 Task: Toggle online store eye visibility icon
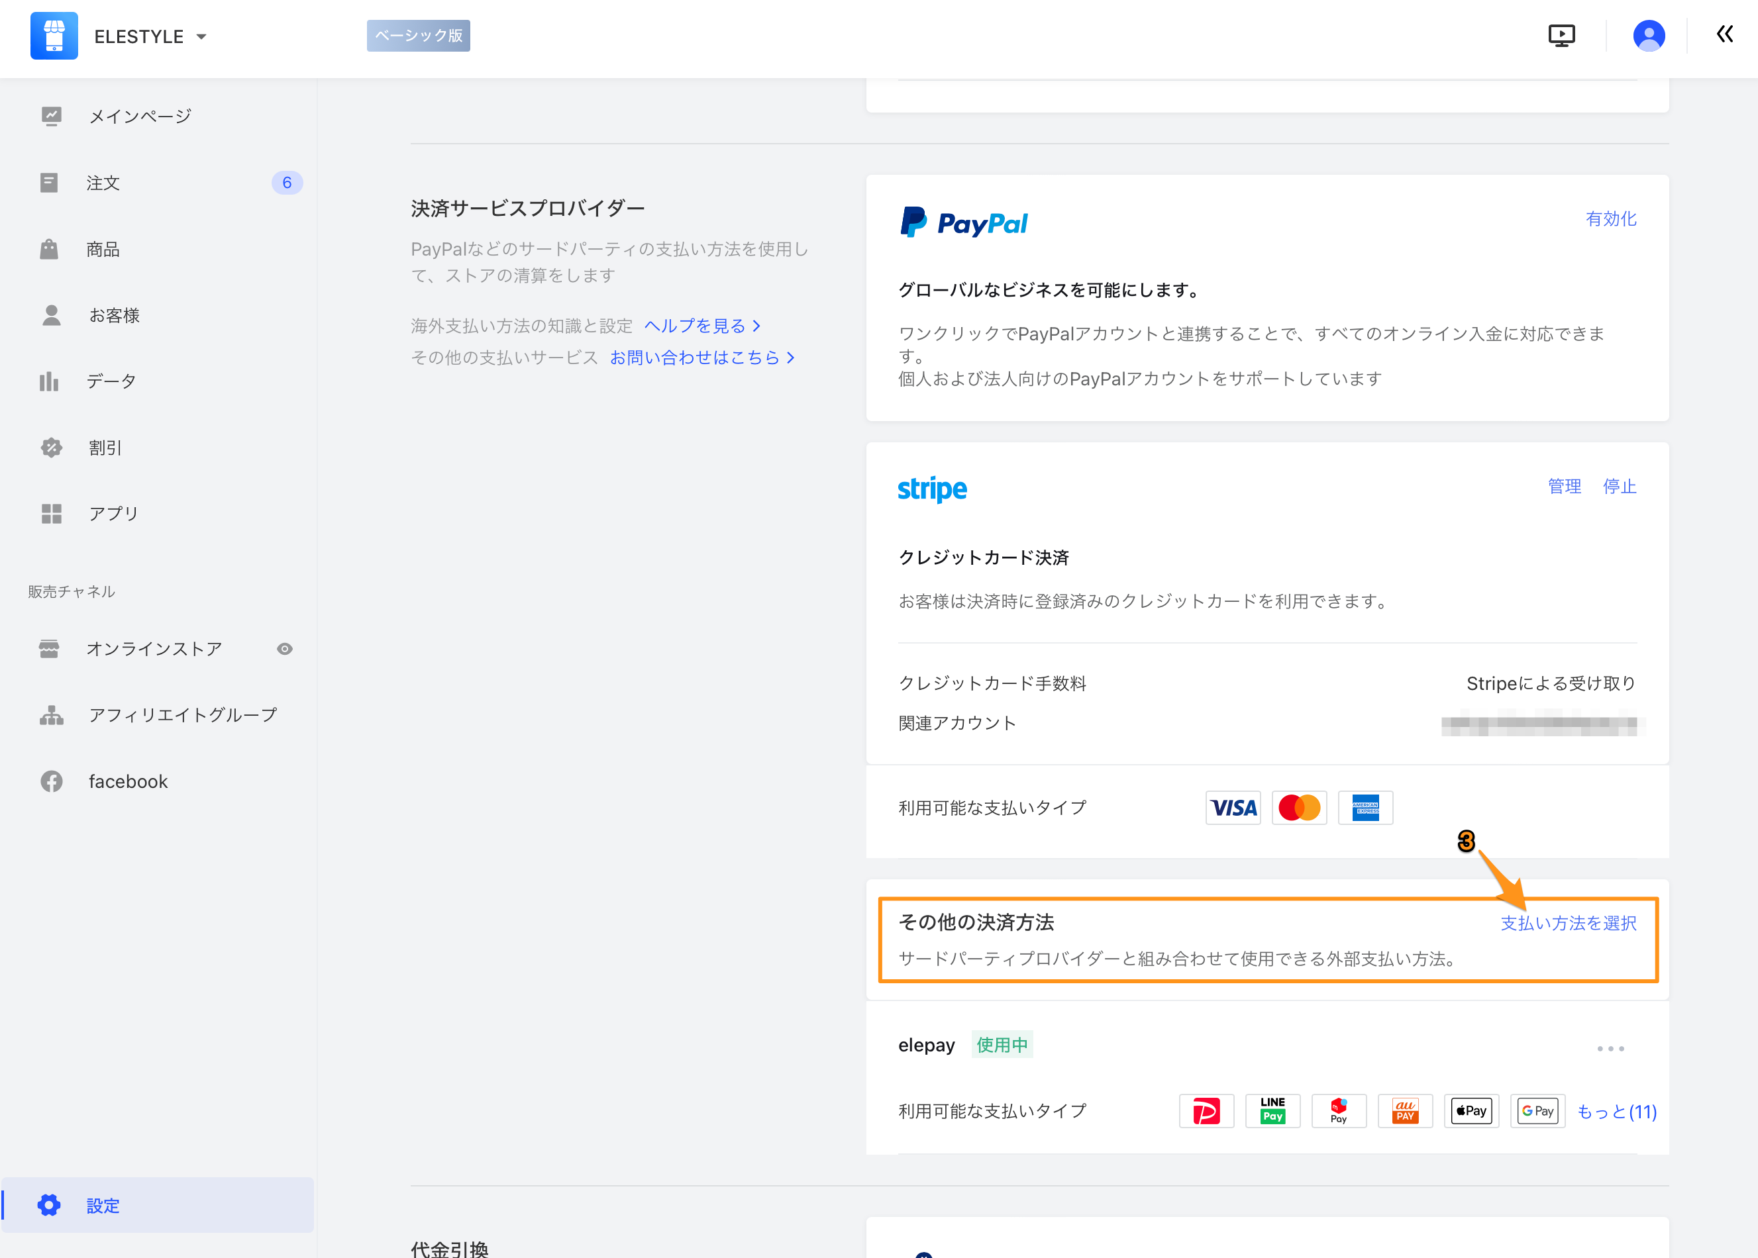(284, 649)
